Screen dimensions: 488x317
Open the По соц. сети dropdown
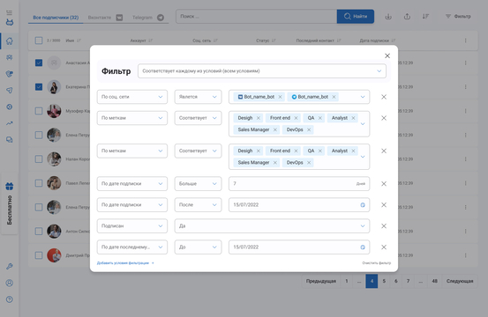pos(132,97)
